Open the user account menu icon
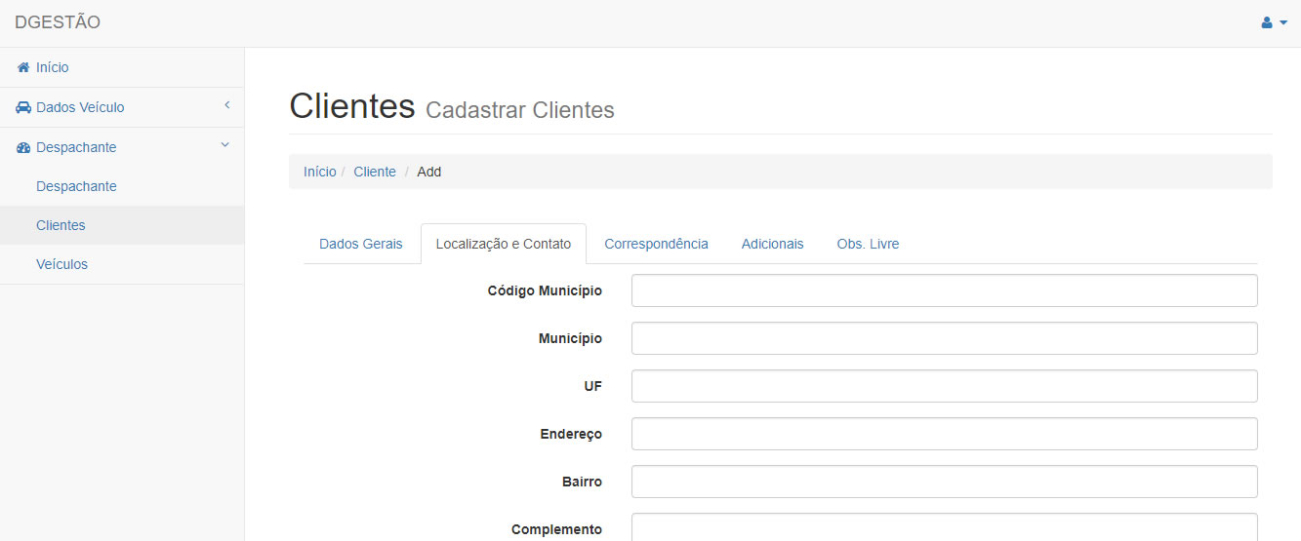The height and width of the screenshot is (541, 1301). (1267, 22)
